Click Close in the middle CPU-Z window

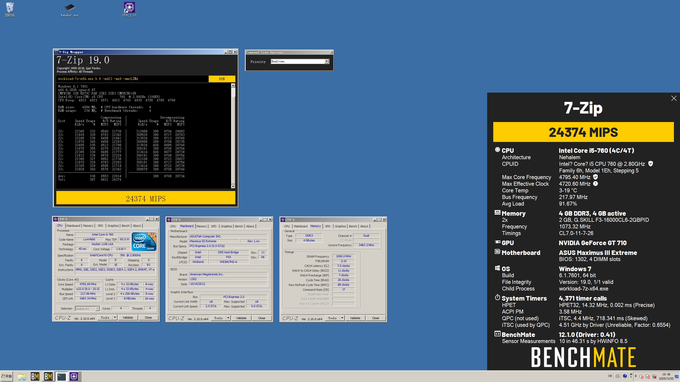click(x=262, y=318)
